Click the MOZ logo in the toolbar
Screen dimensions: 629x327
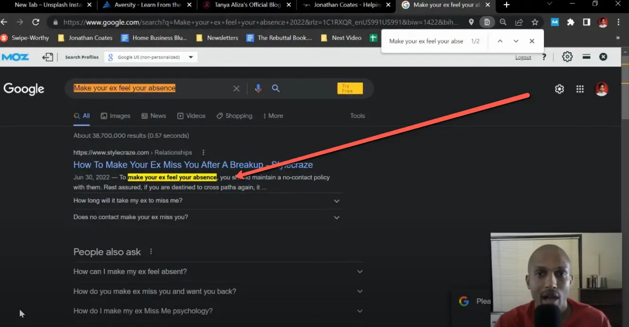coord(15,57)
